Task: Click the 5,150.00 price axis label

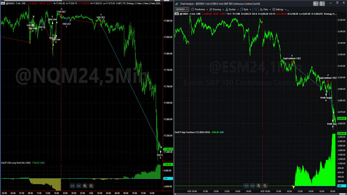Action: click(342, 20)
